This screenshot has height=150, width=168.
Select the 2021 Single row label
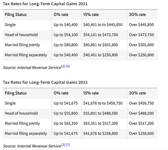[10, 25]
